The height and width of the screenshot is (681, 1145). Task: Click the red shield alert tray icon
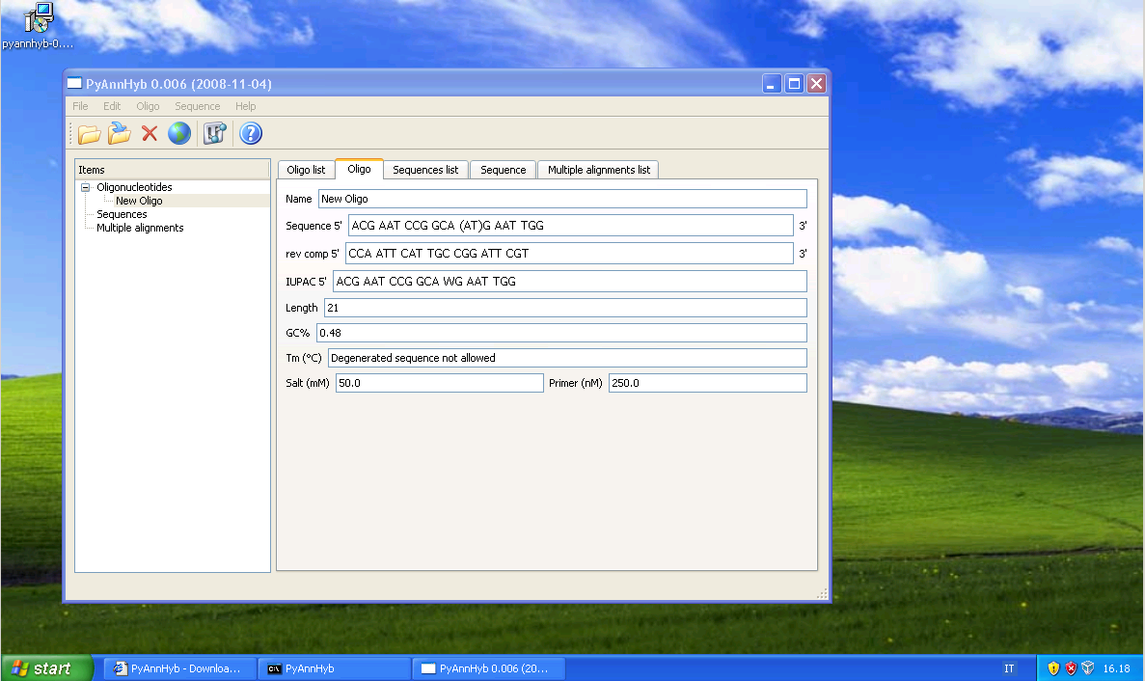[1071, 667]
